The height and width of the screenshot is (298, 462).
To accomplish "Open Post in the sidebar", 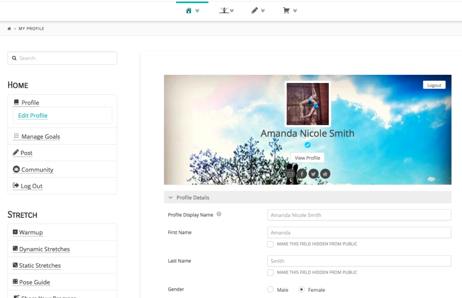I will [x=26, y=153].
